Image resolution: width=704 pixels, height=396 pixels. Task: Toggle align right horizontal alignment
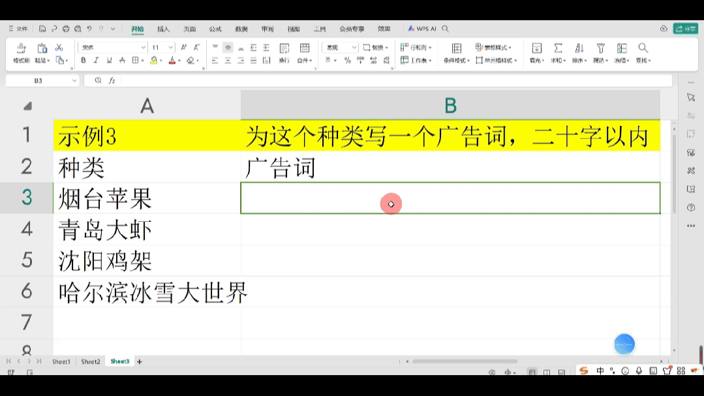coord(241,61)
